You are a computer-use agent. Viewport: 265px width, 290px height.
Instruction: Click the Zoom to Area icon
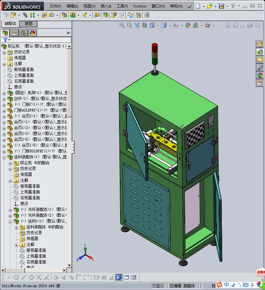pyautogui.click(x=129, y=25)
